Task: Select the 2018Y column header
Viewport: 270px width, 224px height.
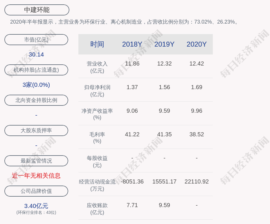Action: 132,44
